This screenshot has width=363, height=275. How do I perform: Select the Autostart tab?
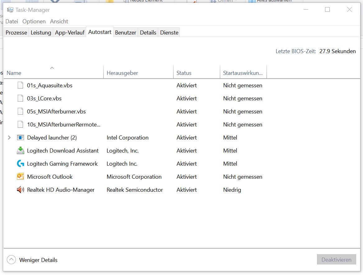pyautogui.click(x=100, y=32)
